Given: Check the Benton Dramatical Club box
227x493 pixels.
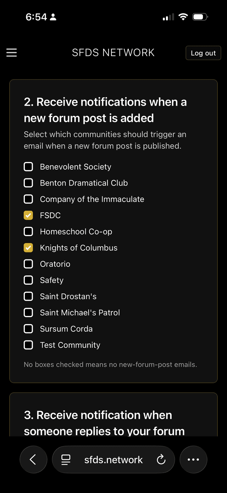Looking at the screenshot, I should (x=28, y=183).
